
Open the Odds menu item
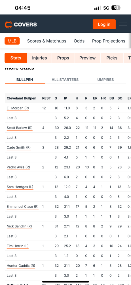(79, 41)
